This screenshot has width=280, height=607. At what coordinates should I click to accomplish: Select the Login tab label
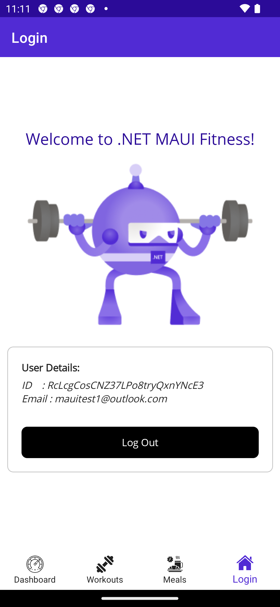[245, 579]
